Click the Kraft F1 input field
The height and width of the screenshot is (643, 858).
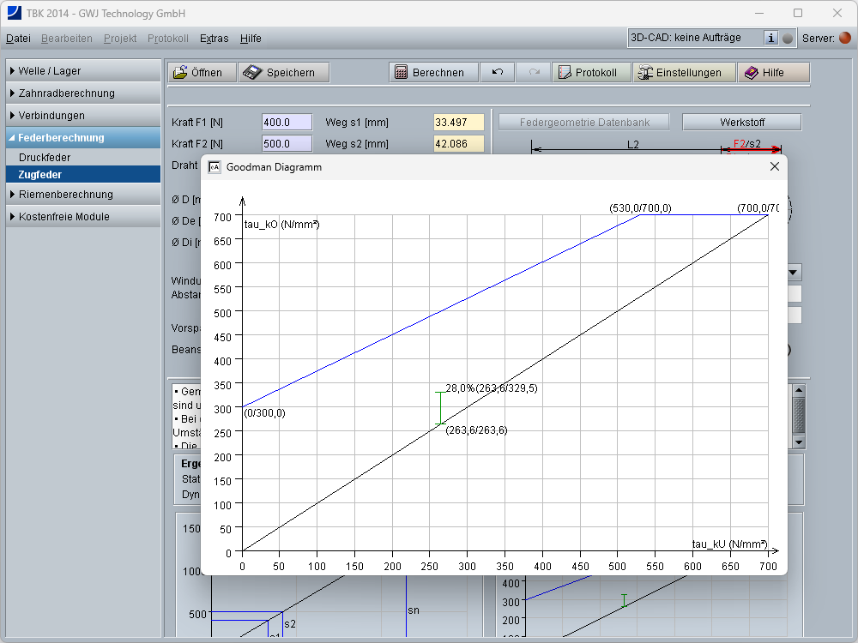coord(287,122)
